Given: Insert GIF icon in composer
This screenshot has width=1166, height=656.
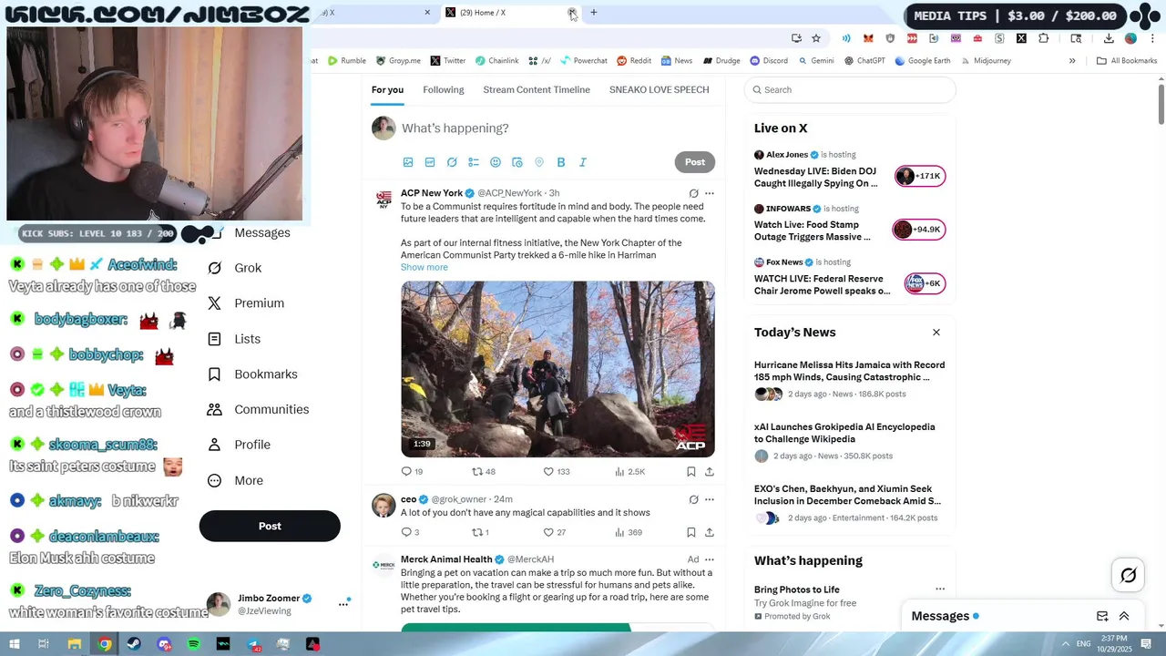Looking at the screenshot, I should (430, 162).
